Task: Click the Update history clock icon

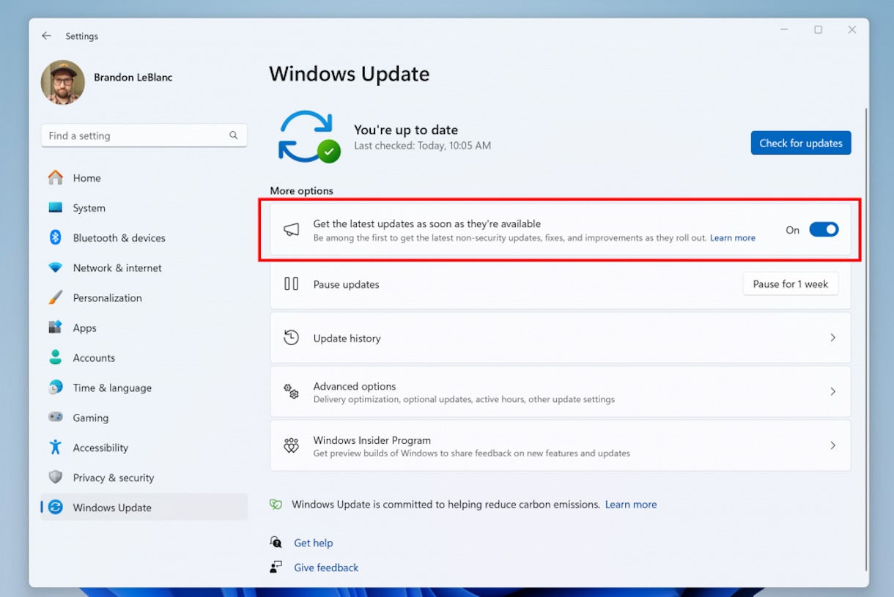Action: click(x=292, y=338)
